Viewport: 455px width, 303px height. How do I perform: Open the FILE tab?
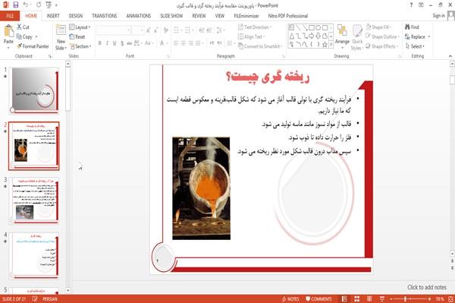[x=10, y=16]
